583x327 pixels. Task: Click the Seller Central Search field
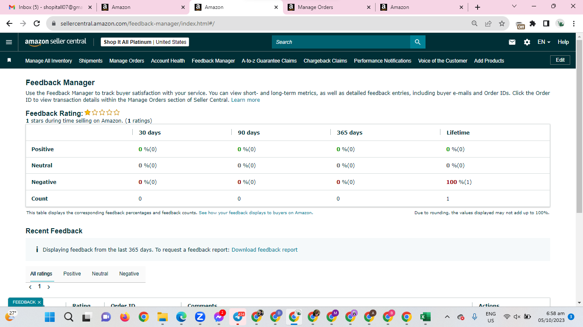341,42
